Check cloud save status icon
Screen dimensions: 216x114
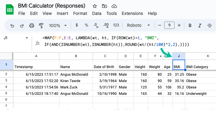pyautogui.click(x=114, y=6)
